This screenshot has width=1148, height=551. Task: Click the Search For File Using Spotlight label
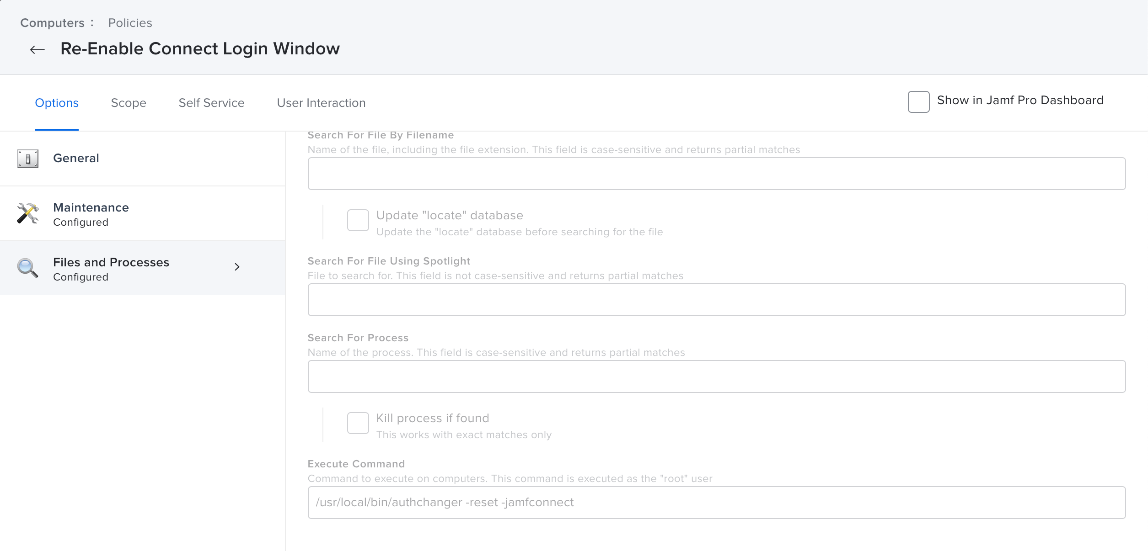tap(389, 261)
